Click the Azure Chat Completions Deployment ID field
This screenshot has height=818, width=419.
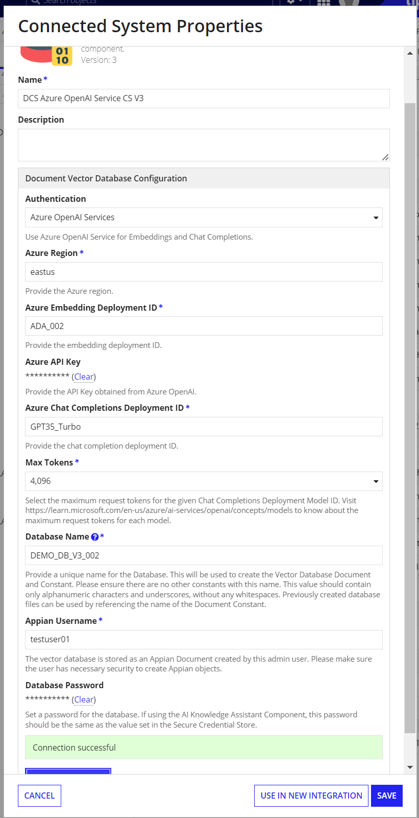coord(204,427)
